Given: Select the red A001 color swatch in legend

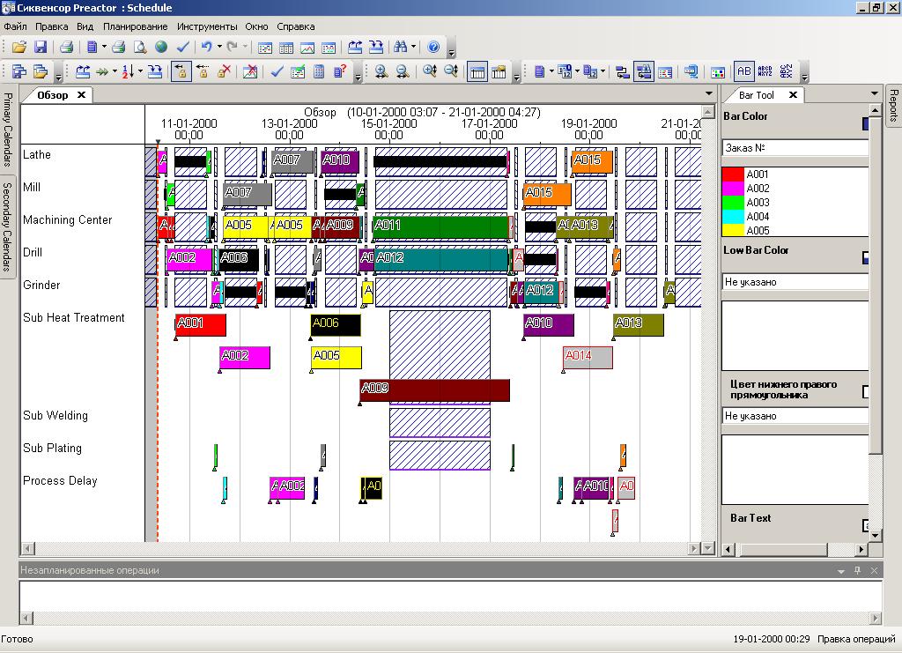Looking at the screenshot, I should tap(732, 174).
